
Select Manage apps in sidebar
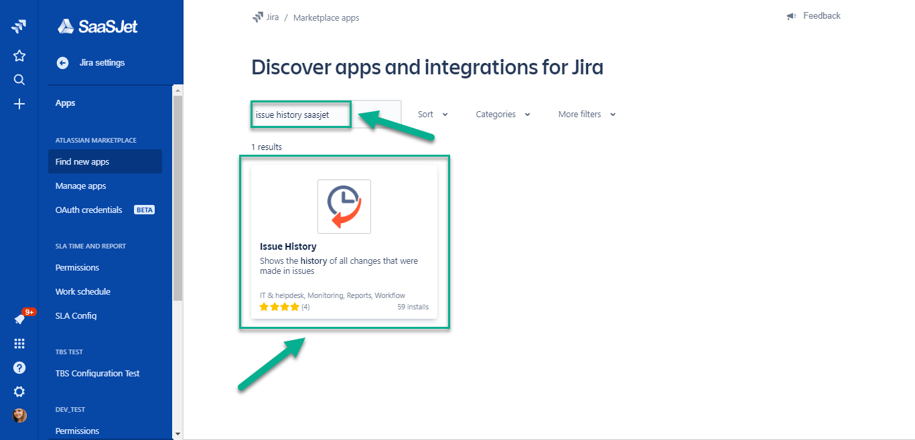pos(81,186)
